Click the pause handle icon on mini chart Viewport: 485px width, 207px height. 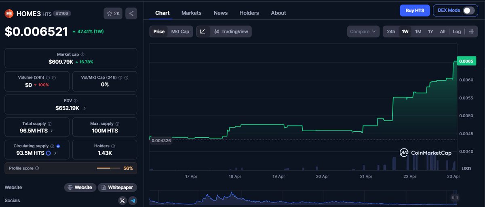coord(455,197)
